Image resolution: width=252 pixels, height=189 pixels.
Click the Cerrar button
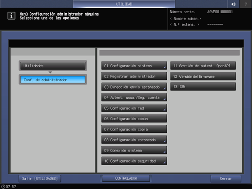pyautogui.click(x=226, y=178)
